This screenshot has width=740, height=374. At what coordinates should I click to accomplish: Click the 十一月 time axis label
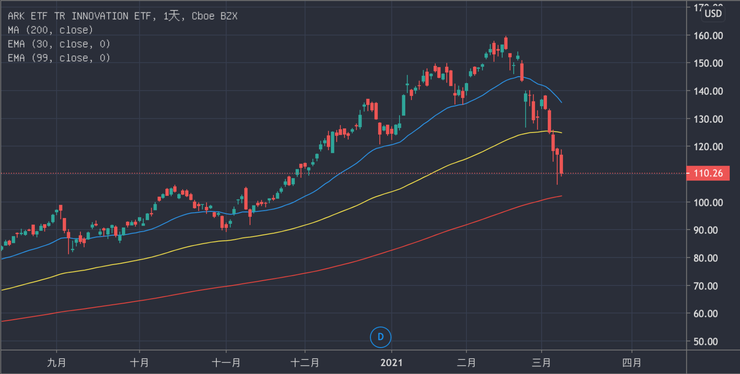tap(226, 363)
